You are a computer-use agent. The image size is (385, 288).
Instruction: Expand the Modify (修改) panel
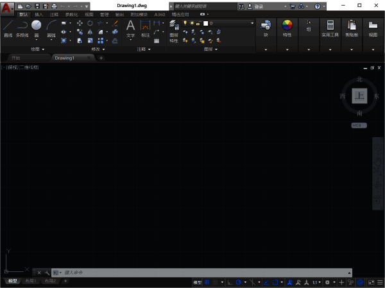[98, 49]
